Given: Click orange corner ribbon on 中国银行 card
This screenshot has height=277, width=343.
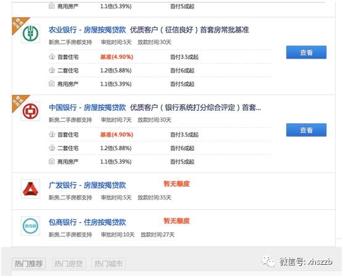Looking at the screenshot, I should [x=18, y=101].
